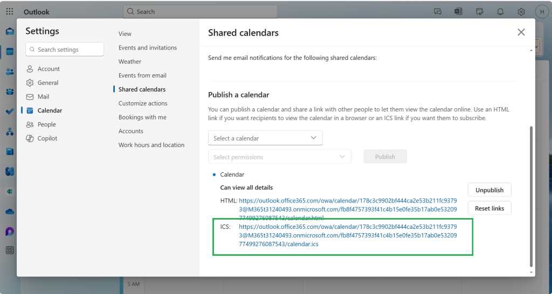Open Groups icon in left app rail

tap(10, 92)
